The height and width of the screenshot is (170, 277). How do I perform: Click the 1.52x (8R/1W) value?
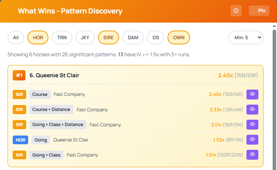click(x=228, y=140)
